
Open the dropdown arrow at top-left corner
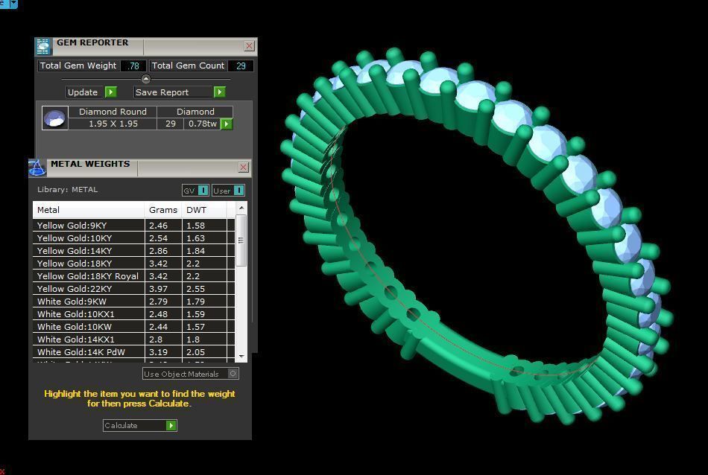coord(13,4)
